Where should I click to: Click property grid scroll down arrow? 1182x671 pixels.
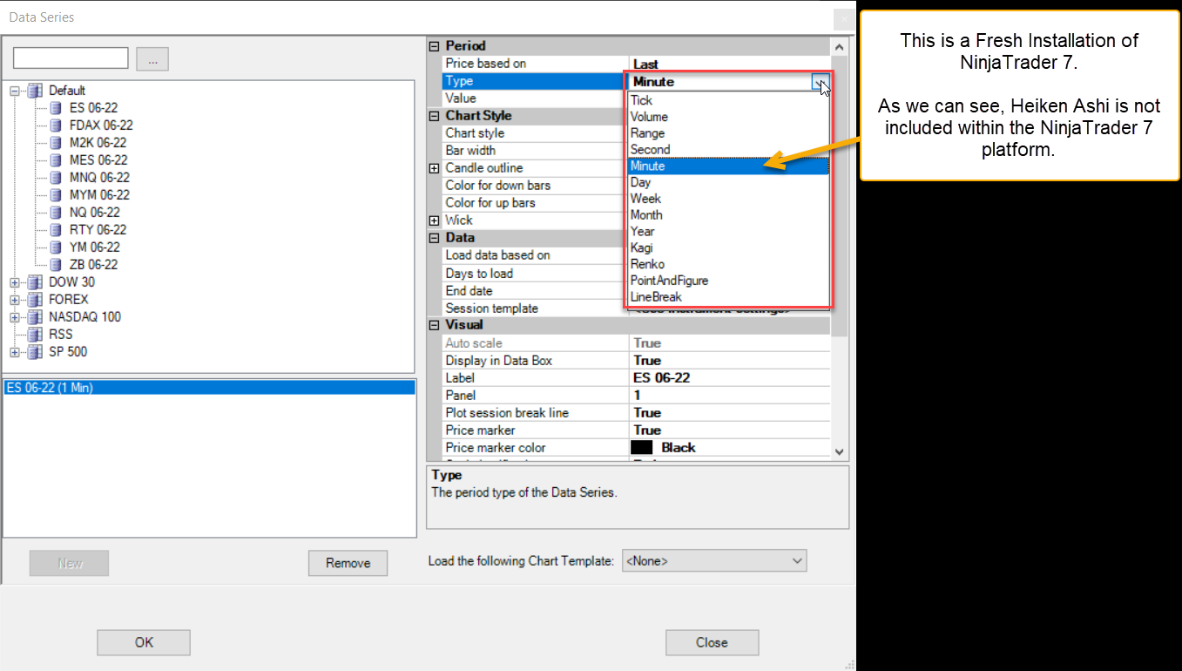click(x=840, y=451)
